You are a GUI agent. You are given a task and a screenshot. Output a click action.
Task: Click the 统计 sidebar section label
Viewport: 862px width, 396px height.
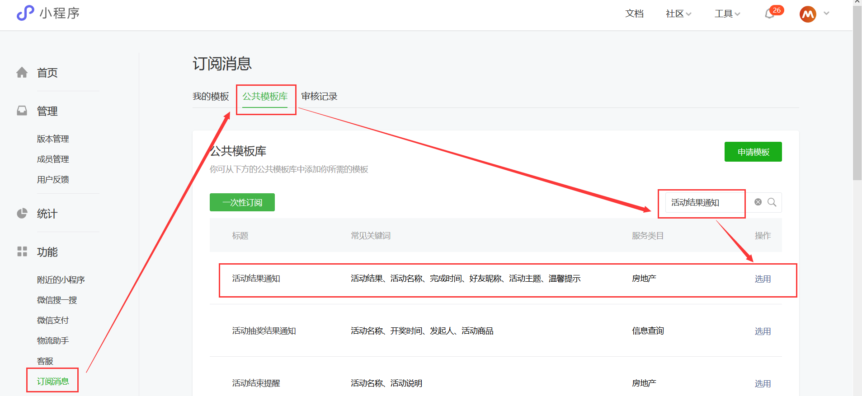pos(47,214)
